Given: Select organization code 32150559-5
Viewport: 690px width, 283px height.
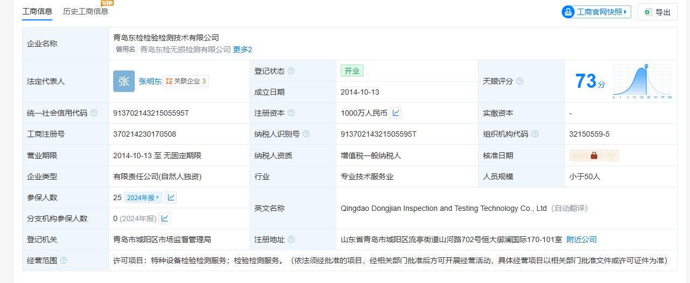Looking at the screenshot, I should (589, 134).
